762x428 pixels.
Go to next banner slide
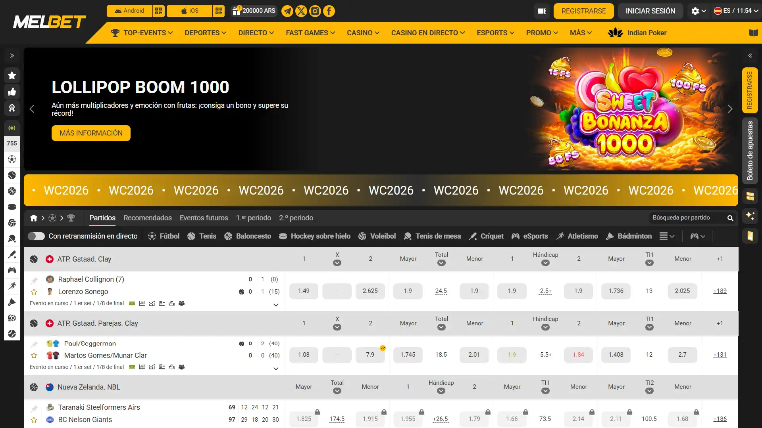tap(730, 109)
